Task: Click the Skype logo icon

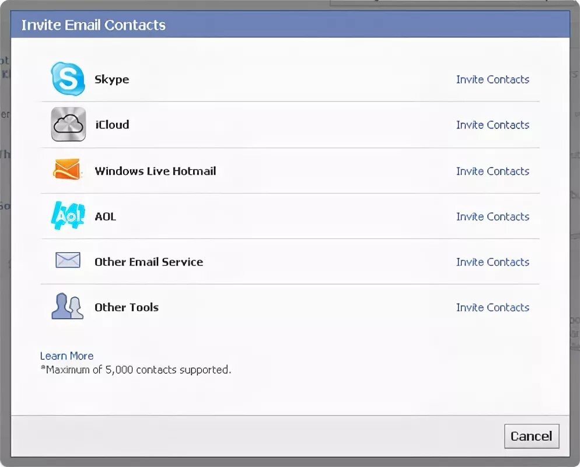Action: pos(68,79)
